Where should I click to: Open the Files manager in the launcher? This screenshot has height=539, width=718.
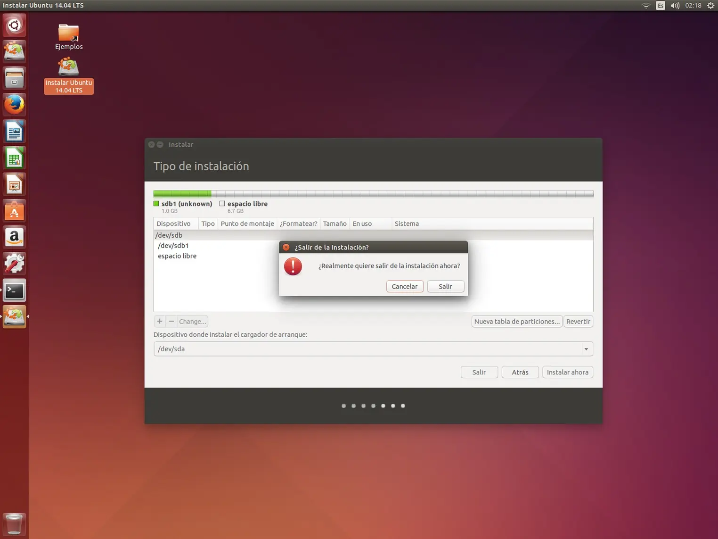tap(14, 78)
